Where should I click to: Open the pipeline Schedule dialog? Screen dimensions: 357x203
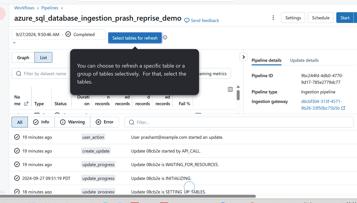[321, 18]
